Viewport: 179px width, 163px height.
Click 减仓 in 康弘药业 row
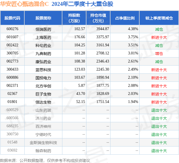(159, 62)
